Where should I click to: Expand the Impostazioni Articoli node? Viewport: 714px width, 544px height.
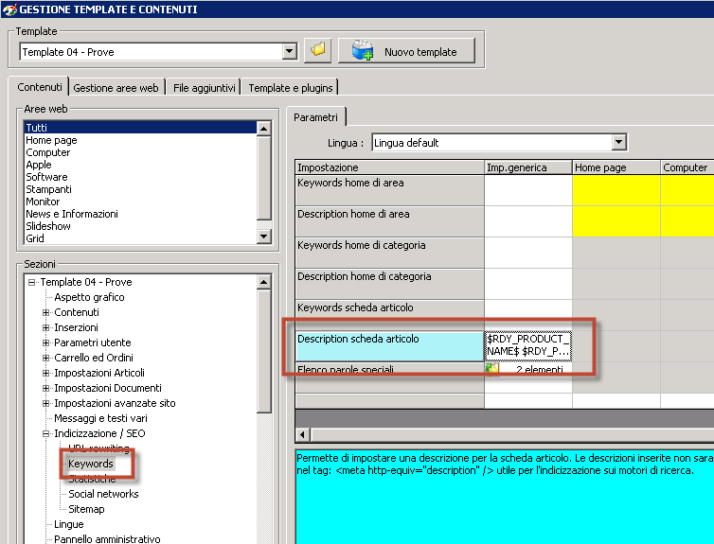click(45, 373)
